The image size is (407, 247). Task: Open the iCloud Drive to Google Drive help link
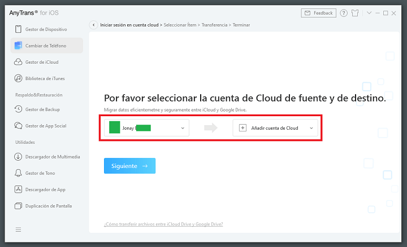[x=163, y=224]
